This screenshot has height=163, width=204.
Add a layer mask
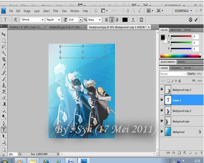click(179, 153)
